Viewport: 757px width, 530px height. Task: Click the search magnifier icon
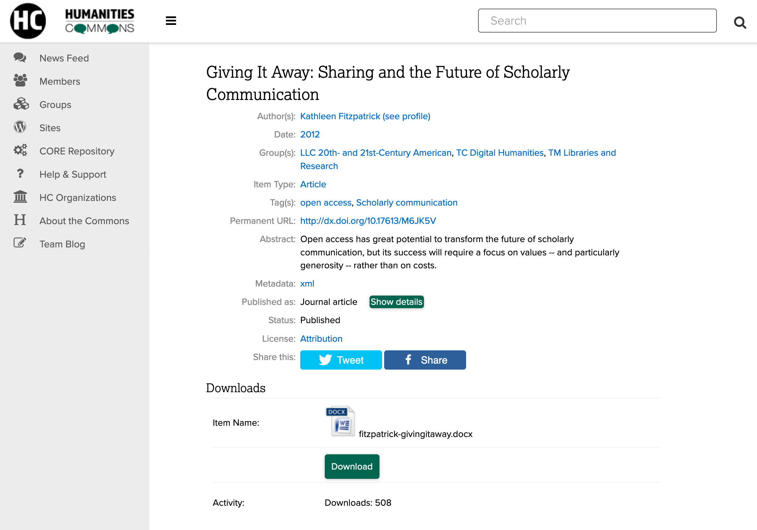[x=740, y=23]
